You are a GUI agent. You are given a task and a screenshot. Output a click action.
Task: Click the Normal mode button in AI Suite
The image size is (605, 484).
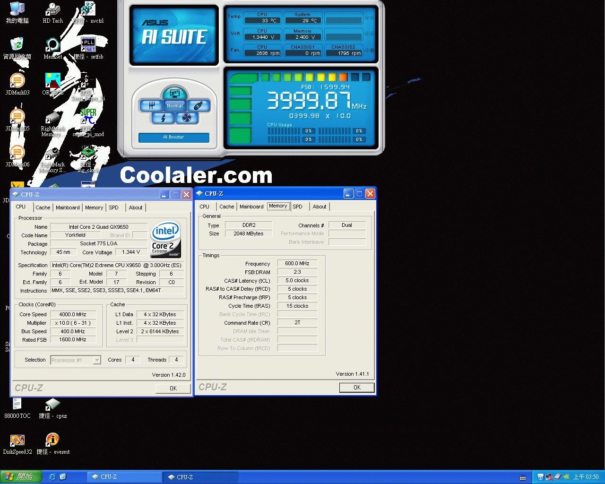(175, 106)
